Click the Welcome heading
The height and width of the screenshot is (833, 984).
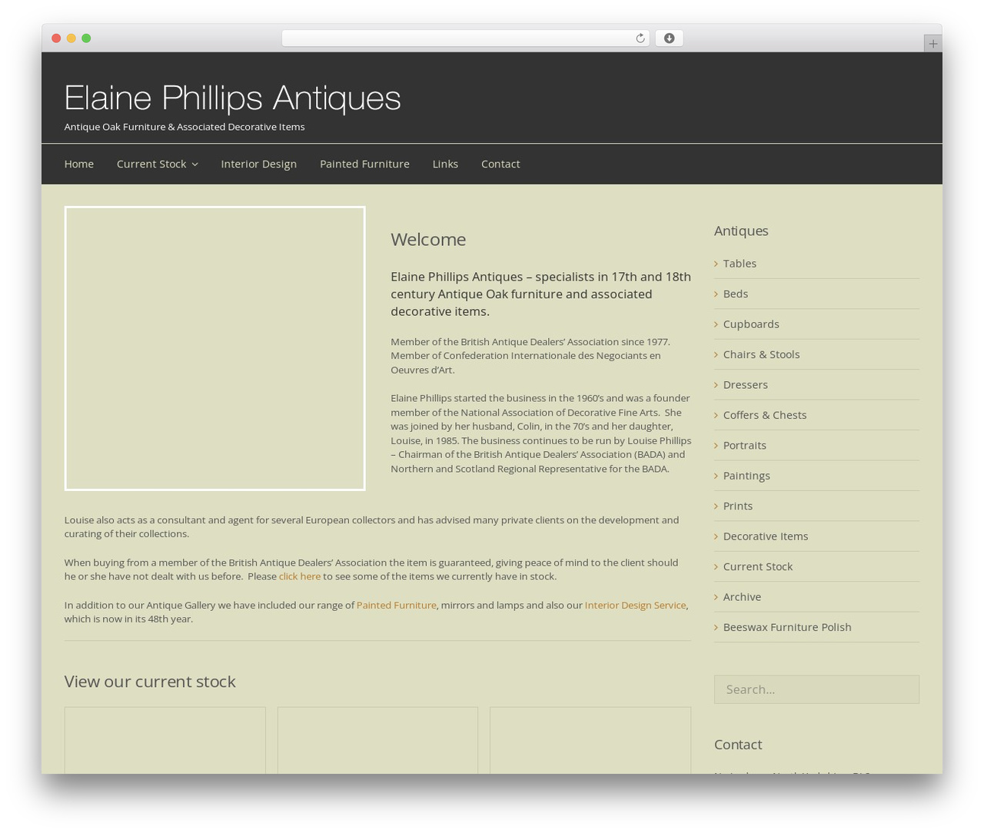pyautogui.click(x=428, y=240)
